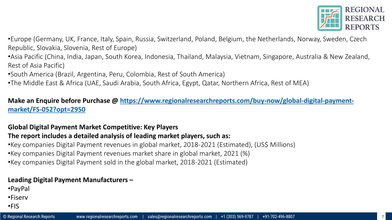The image size is (392, 220).
Task: Click heading 'Global Digital Payment Market Competitive: Key Players'
Action: click(93, 127)
